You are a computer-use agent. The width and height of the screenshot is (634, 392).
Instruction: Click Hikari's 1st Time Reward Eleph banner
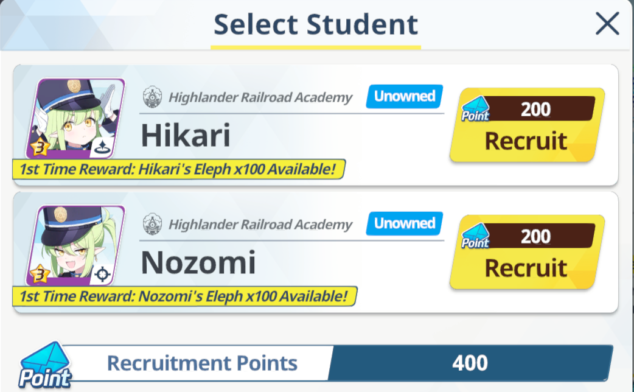pos(179,169)
